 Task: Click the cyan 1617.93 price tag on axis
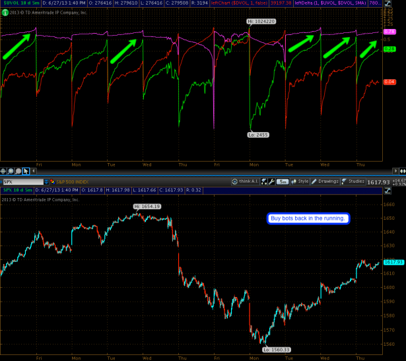(x=393, y=262)
